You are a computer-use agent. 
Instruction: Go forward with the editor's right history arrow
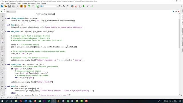click(x=4, y=11)
